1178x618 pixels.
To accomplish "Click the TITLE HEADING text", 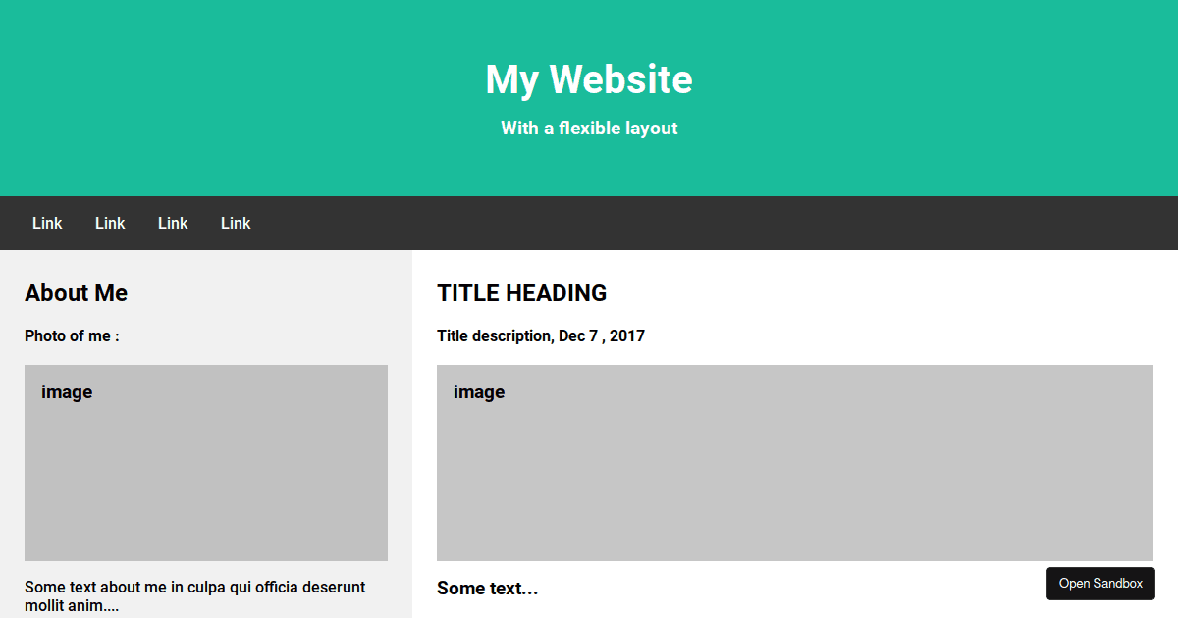I will tap(522, 293).
